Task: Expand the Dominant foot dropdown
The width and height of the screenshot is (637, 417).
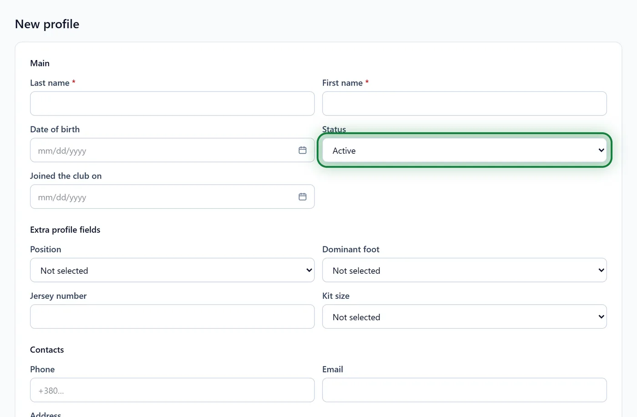Action: [x=465, y=270]
